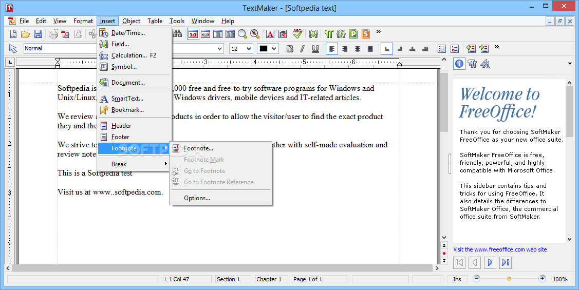The height and width of the screenshot is (290, 579).
Task: Click the zoom slider handle
Action: [509, 279]
